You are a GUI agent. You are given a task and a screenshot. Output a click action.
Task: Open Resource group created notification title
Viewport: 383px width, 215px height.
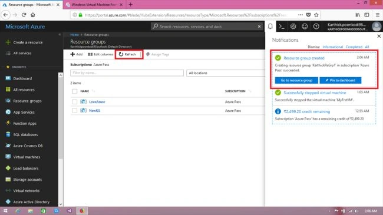[304, 58]
